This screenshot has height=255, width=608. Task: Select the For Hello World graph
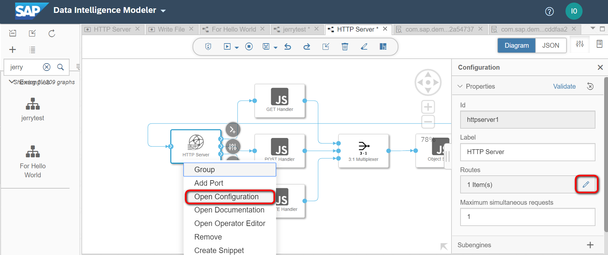click(33, 162)
